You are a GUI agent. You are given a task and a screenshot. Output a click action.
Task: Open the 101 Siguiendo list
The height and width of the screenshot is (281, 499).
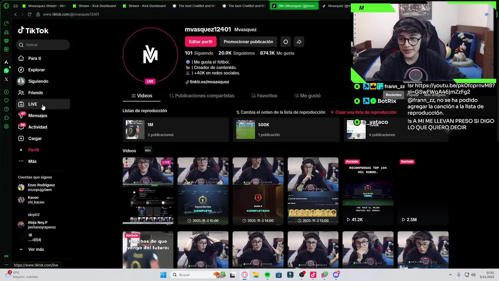click(x=199, y=53)
